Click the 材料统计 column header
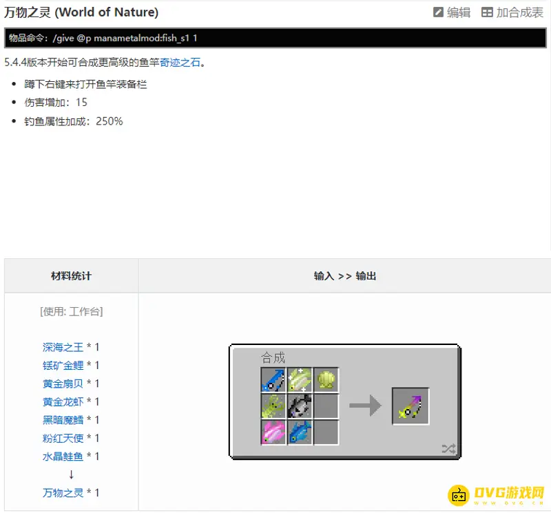This screenshot has height=513, width=551. (x=72, y=276)
